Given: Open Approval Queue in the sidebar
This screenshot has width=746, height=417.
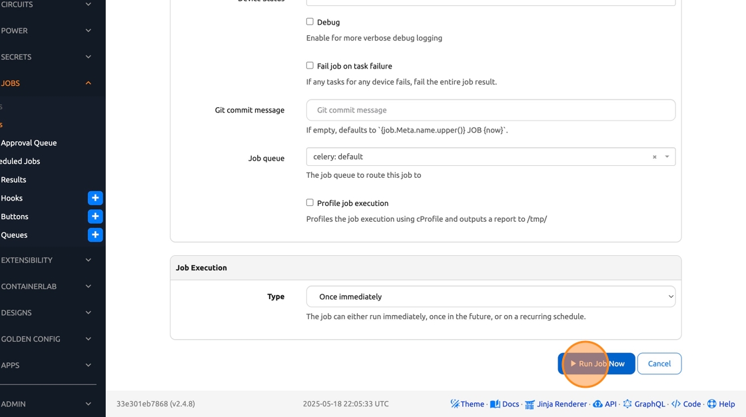Looking at the screenshot, I should (x=29, y=143).
